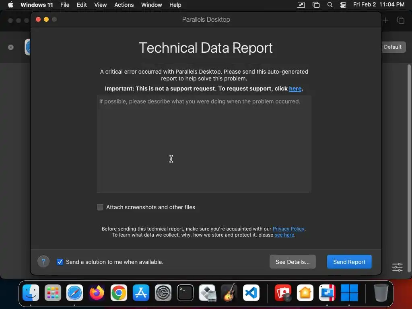Open Control Center in the menu bar
412x309 pixels.
[x=343, y=5]
